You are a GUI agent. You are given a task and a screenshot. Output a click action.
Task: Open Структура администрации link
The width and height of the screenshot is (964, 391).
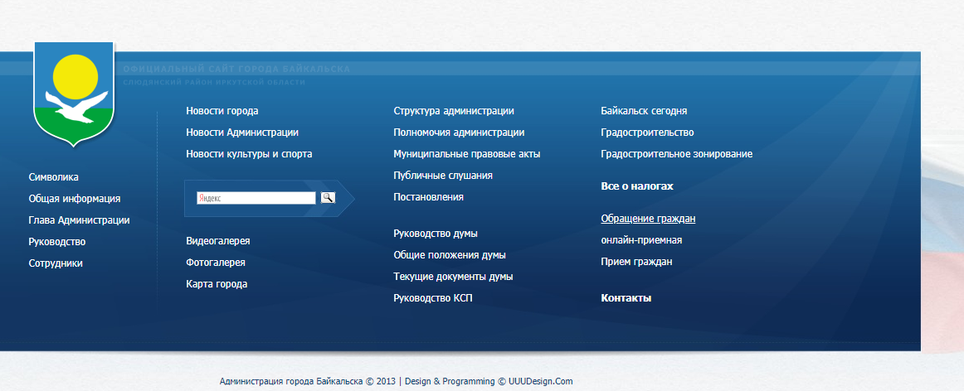point(453,111)
